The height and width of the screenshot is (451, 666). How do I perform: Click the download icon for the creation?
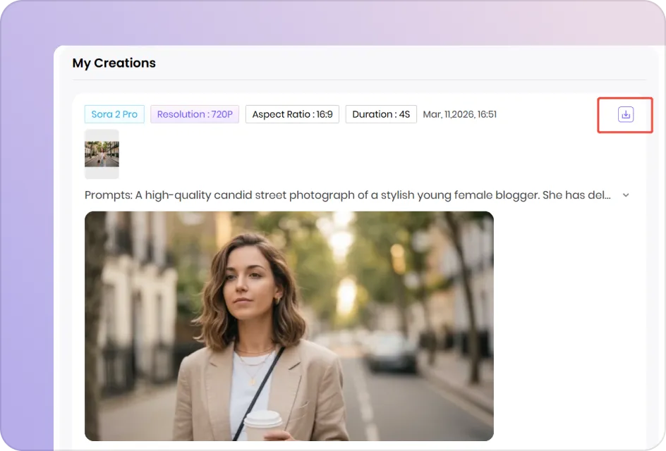coord(626,115)
